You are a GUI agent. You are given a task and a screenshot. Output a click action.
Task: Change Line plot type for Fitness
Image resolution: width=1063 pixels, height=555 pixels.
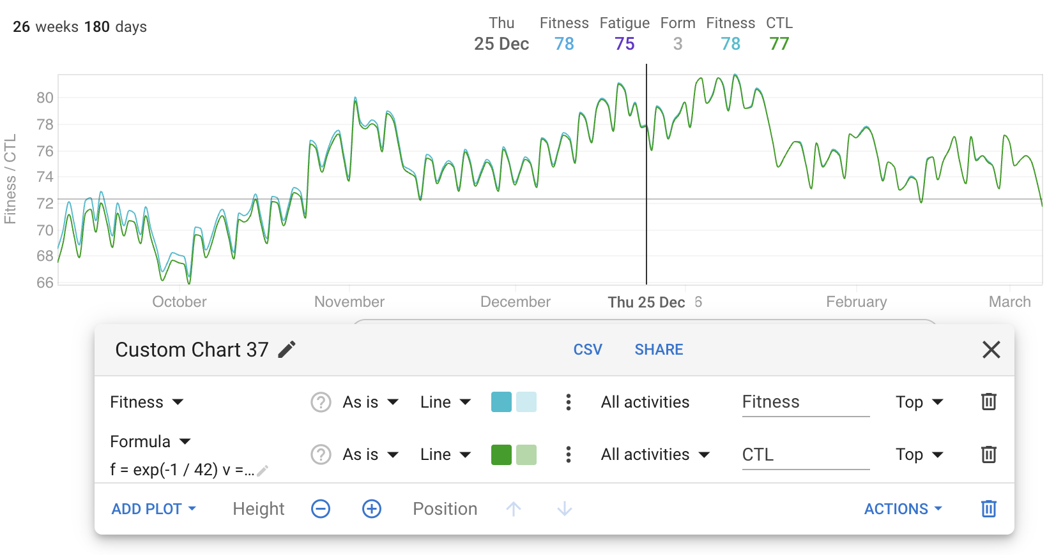(445, 402)
